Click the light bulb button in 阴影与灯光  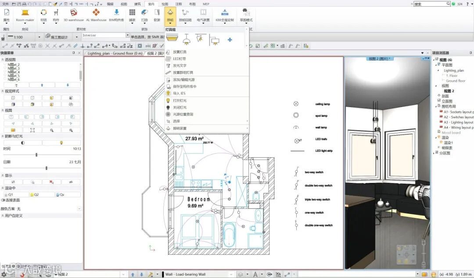point(61,143)
